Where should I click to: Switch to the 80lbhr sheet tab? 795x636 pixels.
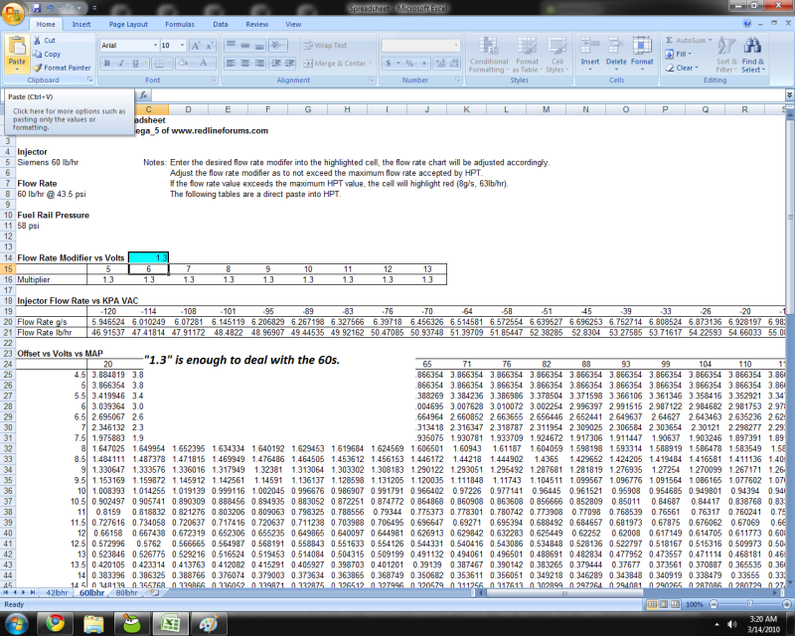(x=126, y=592)
